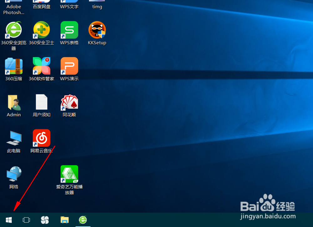Select the 360压缩 desktop icon
Image resolution: width=313 pixels, height=227 pixels.
coord(13,66)
